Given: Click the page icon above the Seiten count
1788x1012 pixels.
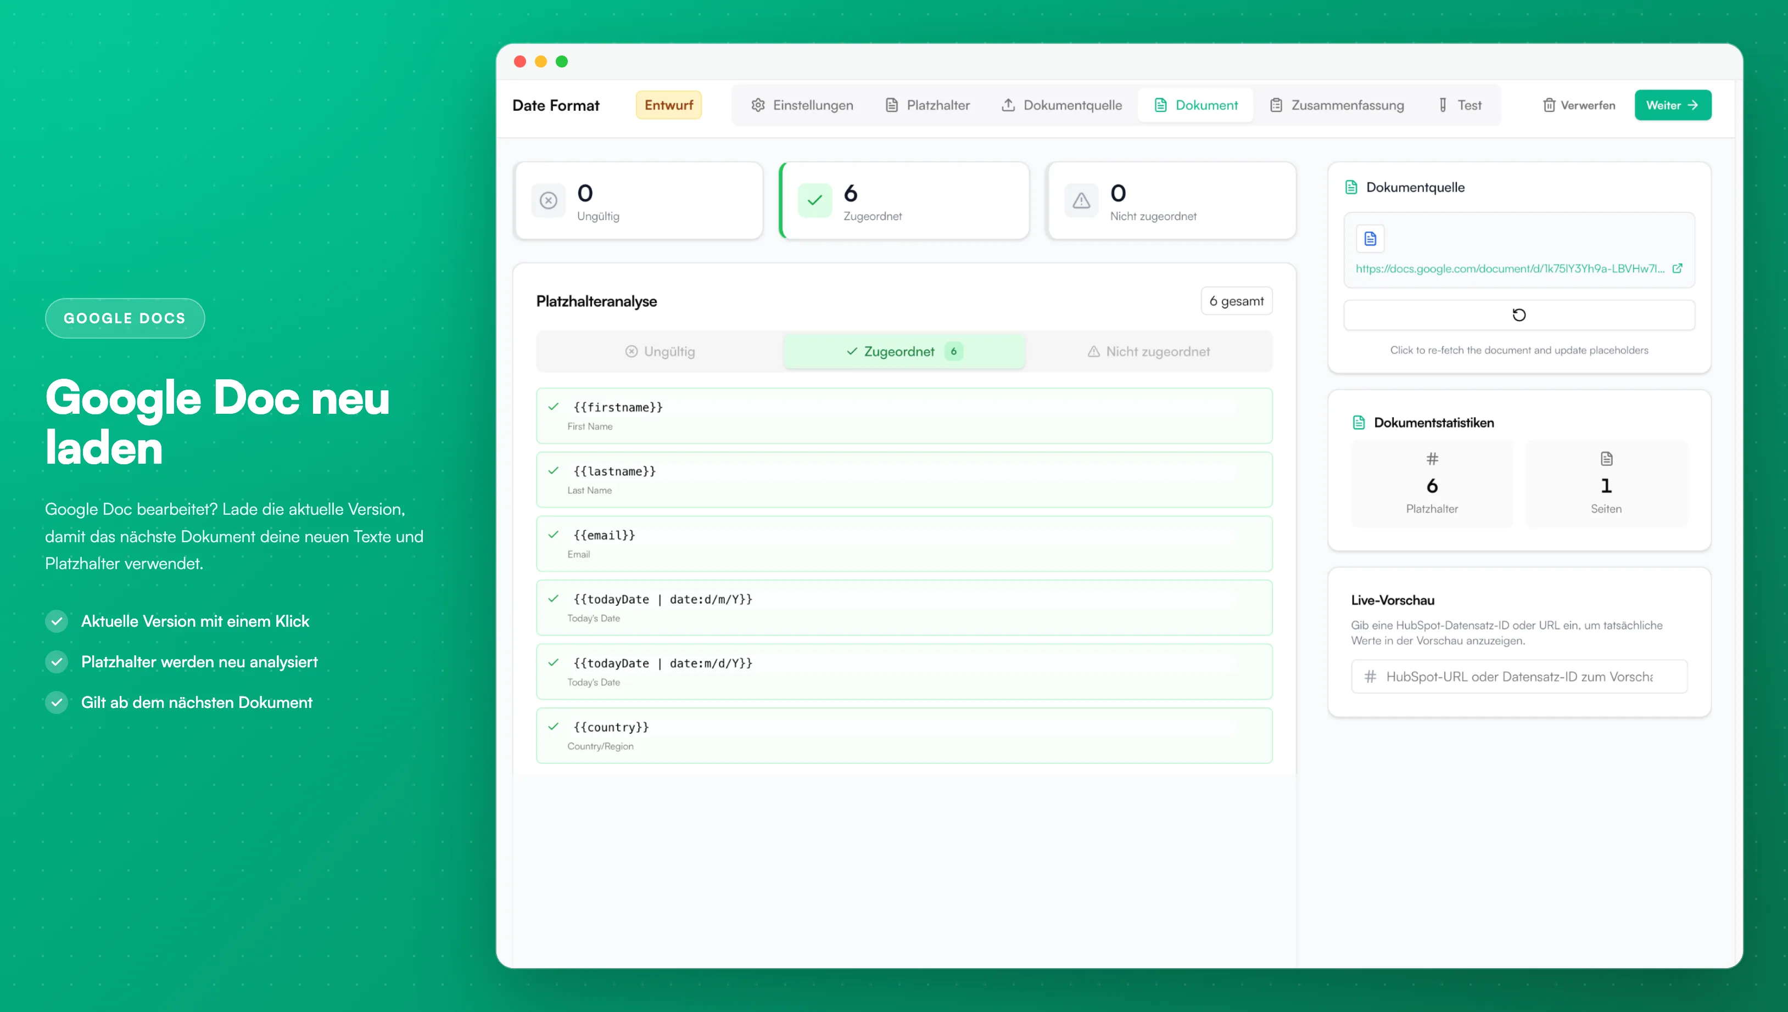Looking at the screenshot, I should pyautogui.click(x=1606, y=459).
